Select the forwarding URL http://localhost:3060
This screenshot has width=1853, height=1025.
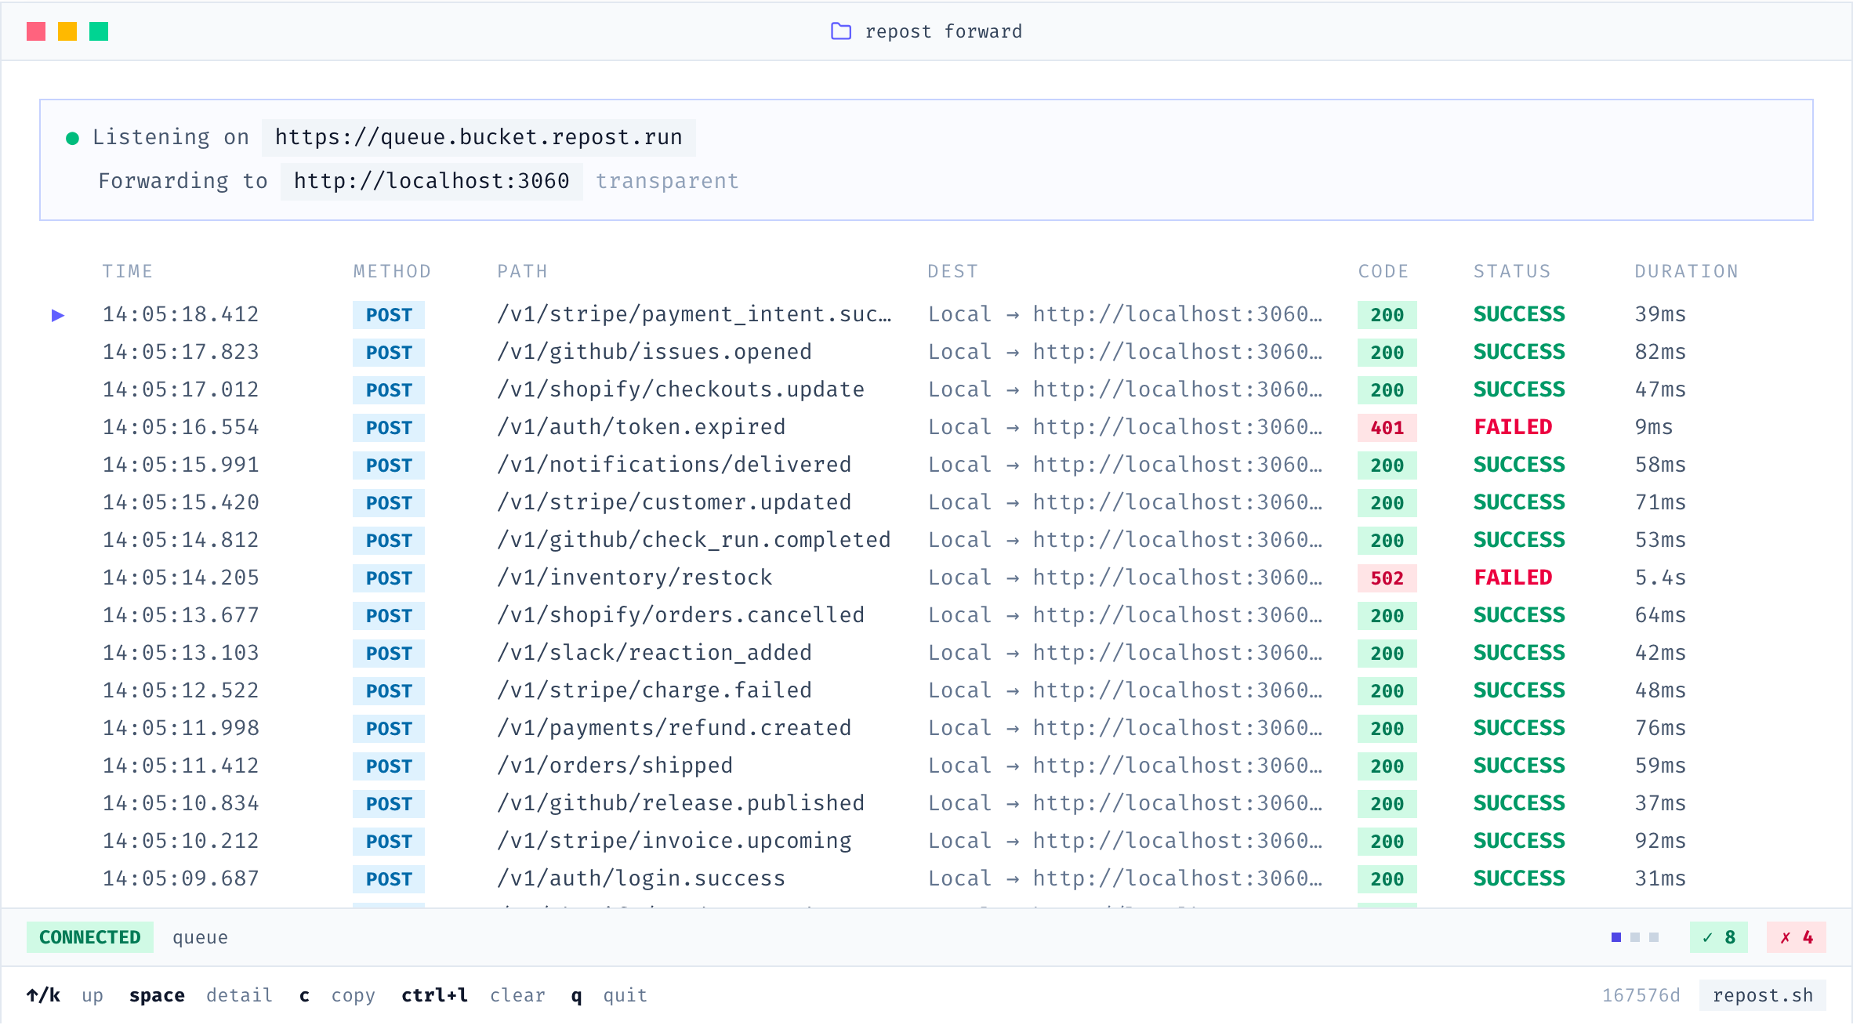431,181
